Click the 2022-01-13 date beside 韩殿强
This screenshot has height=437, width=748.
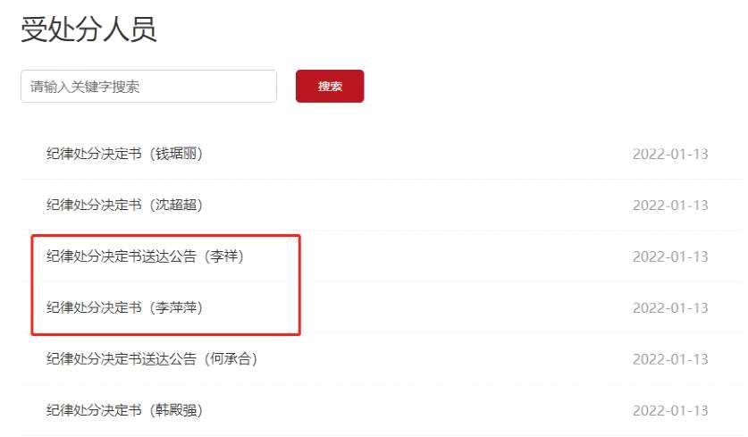(x=670, y=410)
